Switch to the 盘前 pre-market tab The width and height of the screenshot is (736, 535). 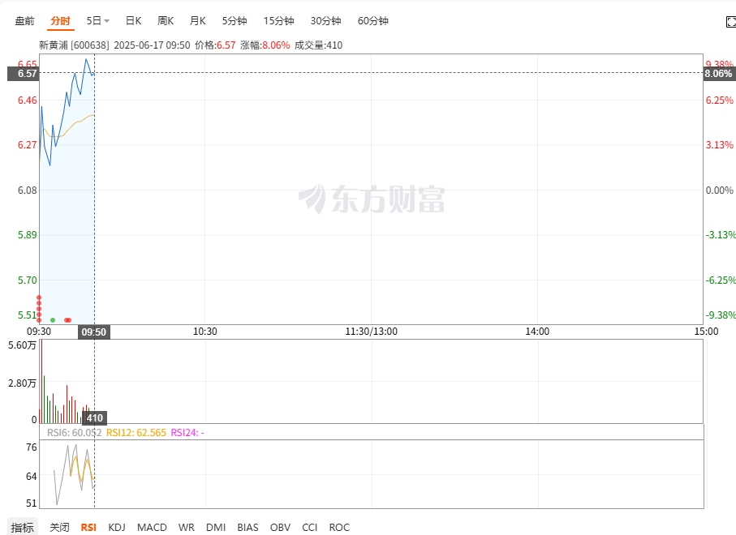[25, 21]
